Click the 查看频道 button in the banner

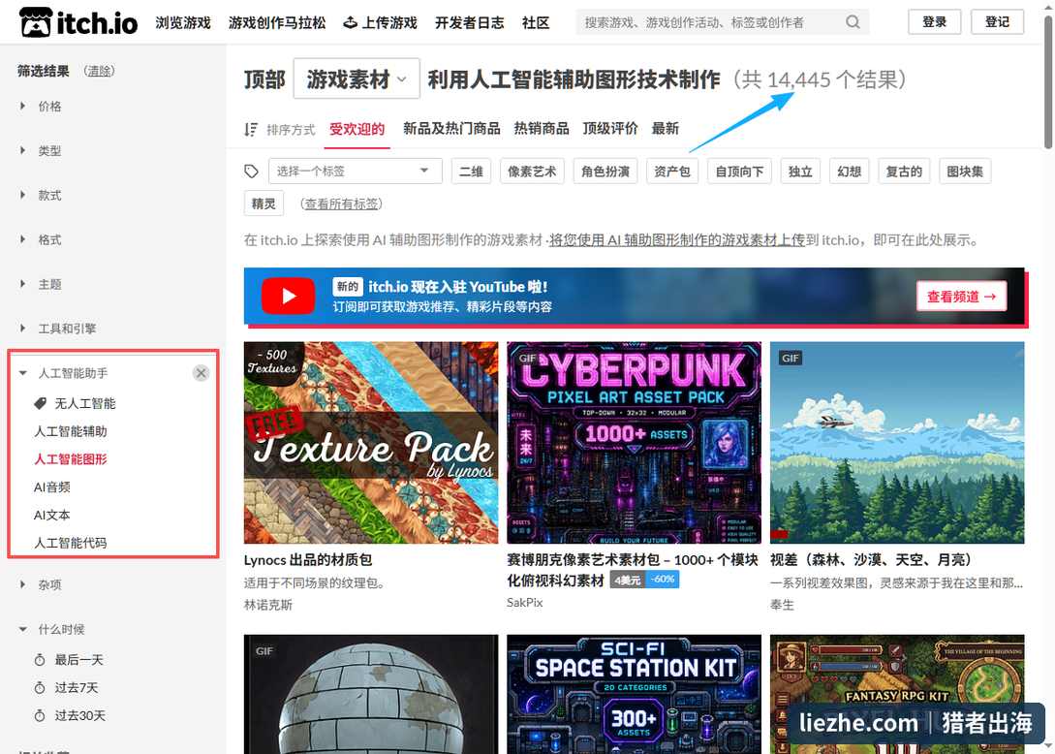coord(961,297)
